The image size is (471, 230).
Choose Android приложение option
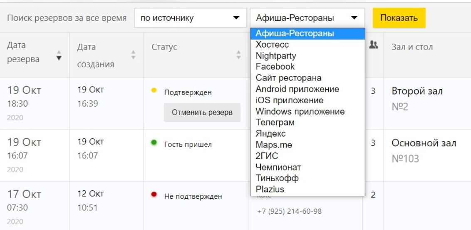[x=297, y=89]
